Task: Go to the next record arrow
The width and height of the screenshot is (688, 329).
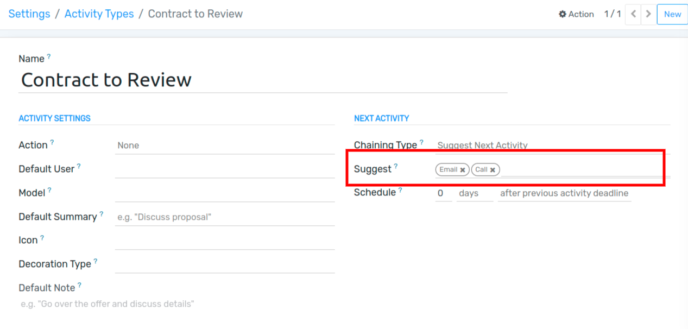Action: (648, 14)
